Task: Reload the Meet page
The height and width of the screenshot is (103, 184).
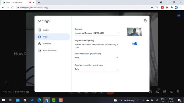Action: click(x=12, y=7)
